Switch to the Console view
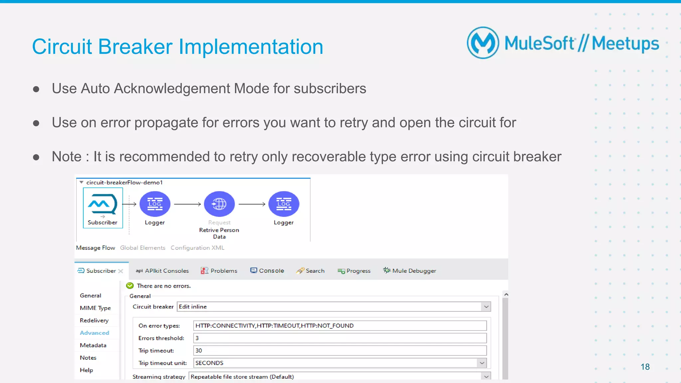 pos(267,271)
